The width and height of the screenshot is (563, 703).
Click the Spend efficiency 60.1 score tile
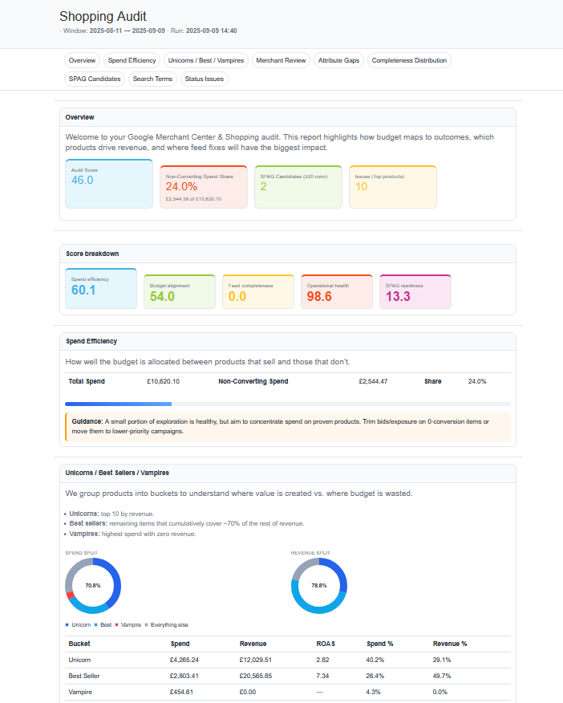click(x=101, y=288)
